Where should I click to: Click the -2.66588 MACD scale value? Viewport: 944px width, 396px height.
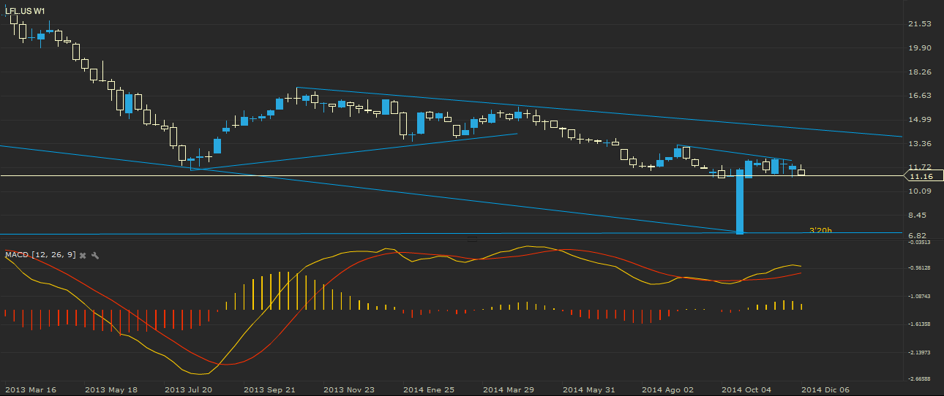click(918, 379)
